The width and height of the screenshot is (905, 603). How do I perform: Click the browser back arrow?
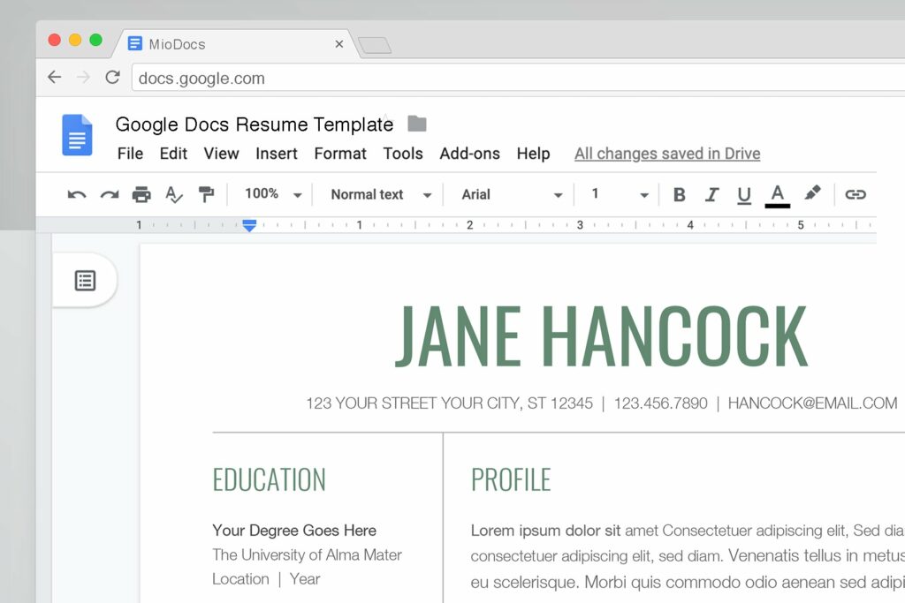[54, 77]
